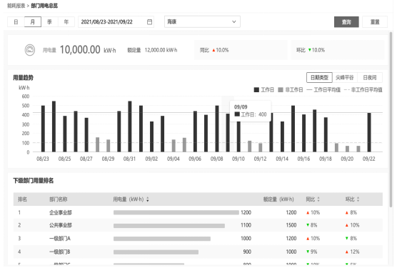Toggle 非工作日 legend series in chart
Viewport: 397px width, 273px height.
tap(291, 90)
